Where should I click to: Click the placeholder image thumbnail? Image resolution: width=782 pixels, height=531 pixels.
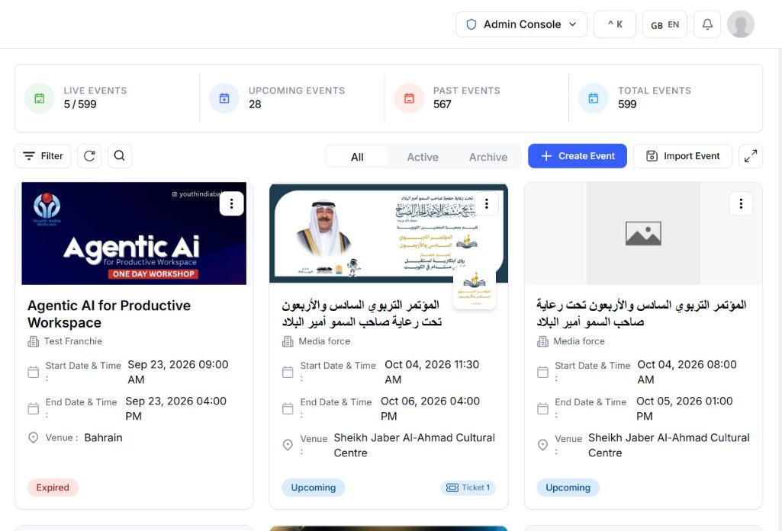point(643,234)
